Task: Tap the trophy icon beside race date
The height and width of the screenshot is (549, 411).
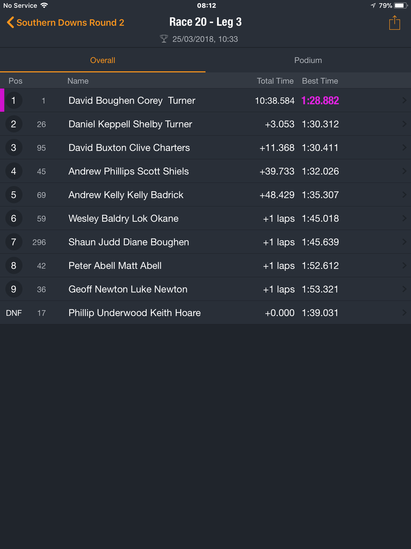Action: pos(164,39)
